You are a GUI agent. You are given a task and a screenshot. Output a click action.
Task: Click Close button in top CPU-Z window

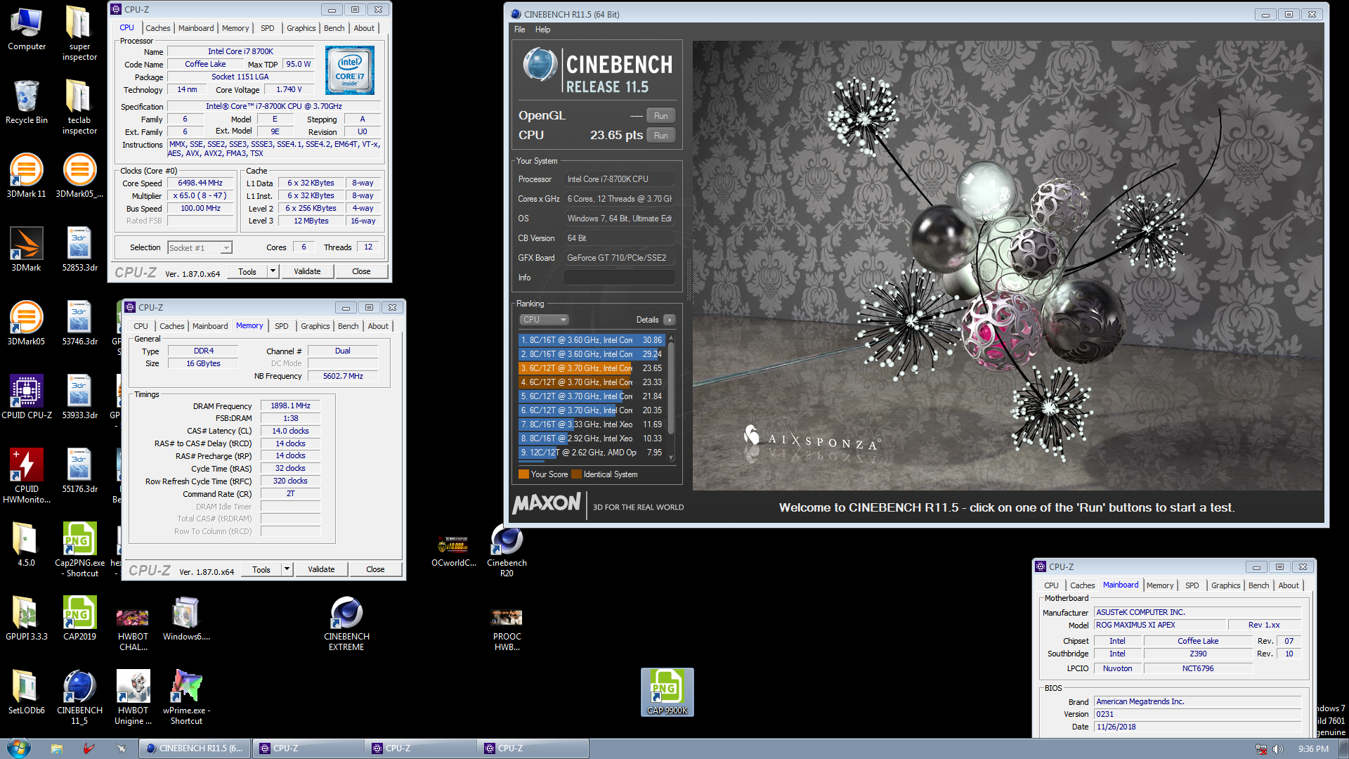point(361,271)
